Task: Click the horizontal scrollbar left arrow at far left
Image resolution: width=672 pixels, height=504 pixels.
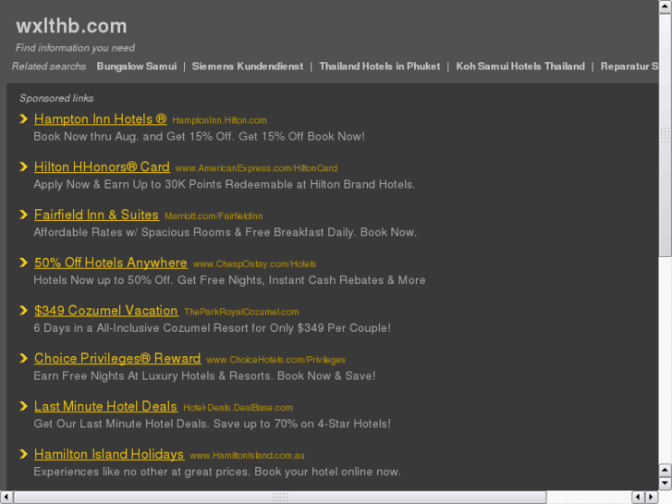Action: (x=6, y=498)
